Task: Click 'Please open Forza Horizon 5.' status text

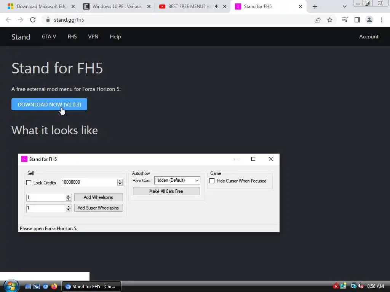Action: pyautogui.click(x=48, y=229)
